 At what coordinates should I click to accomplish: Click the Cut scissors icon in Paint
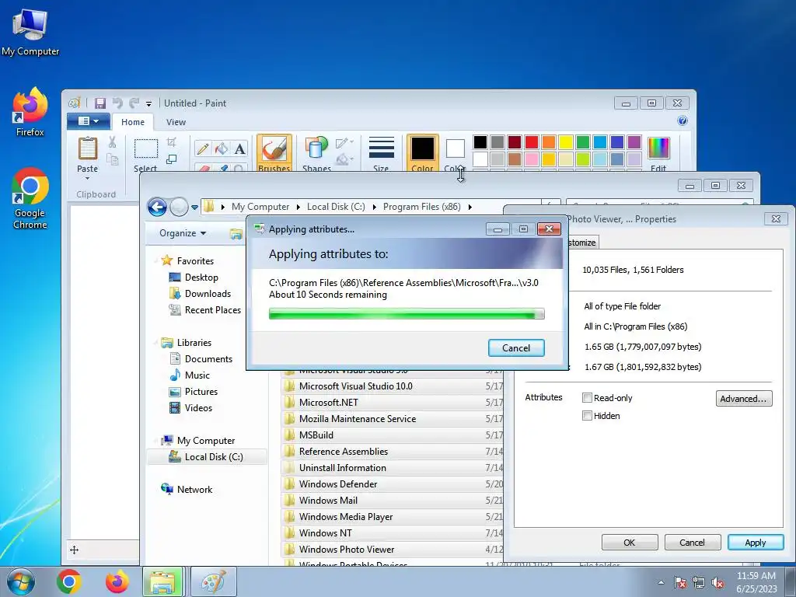tap(112, 142)
